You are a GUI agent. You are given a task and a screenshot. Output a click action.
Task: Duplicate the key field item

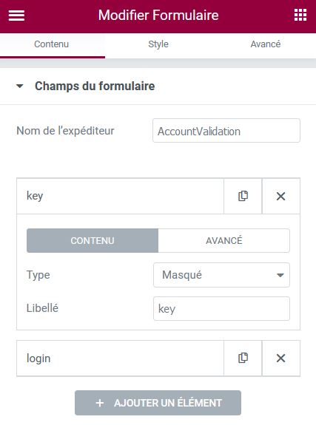point(243,196)
